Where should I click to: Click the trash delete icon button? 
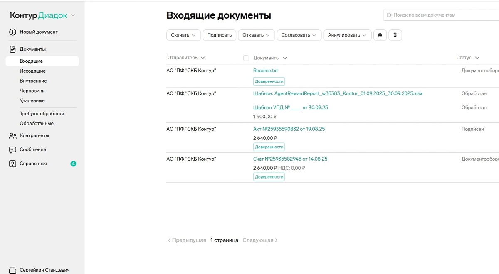(x=395, y=35)
